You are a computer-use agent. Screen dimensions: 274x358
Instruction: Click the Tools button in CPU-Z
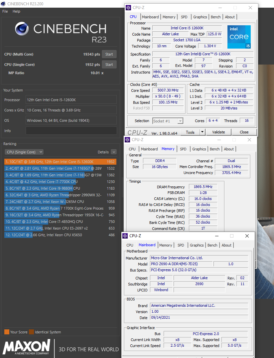click(190, 132)
